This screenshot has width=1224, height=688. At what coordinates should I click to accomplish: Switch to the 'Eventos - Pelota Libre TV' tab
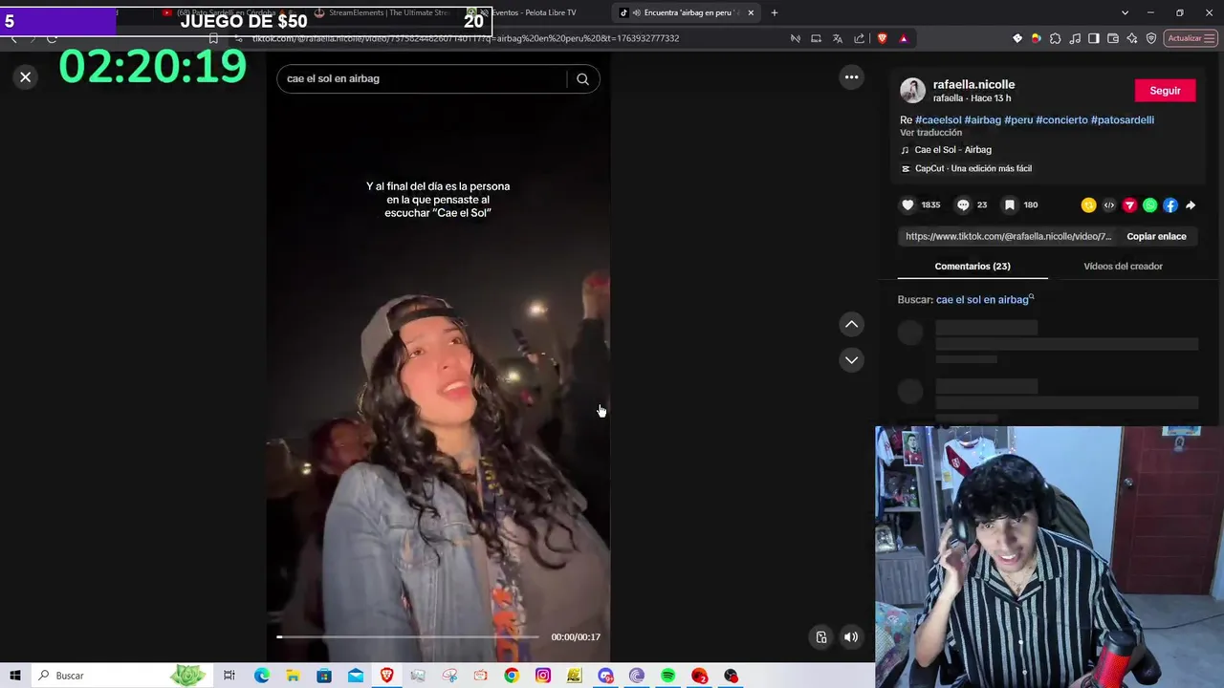[x=534, y=12]
